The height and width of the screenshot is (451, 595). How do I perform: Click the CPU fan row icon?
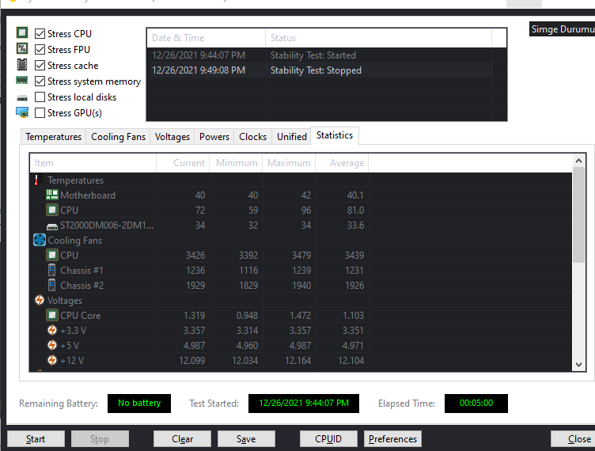[x=52, y=255]
